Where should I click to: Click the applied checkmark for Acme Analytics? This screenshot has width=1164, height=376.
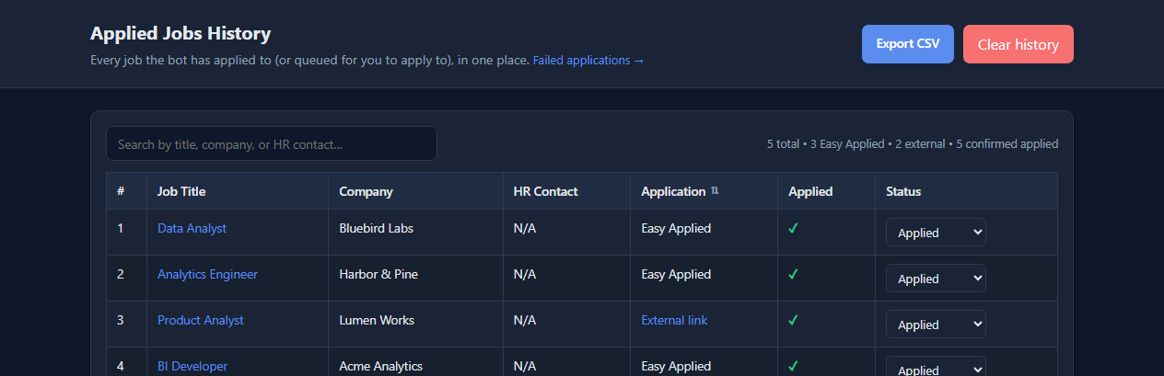point(793,366)
